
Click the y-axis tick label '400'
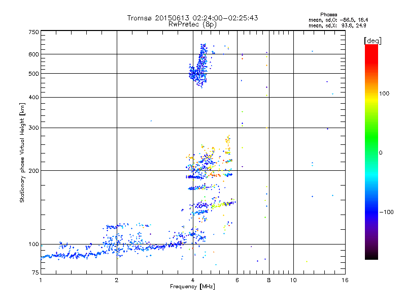click(x=33, y=97)
